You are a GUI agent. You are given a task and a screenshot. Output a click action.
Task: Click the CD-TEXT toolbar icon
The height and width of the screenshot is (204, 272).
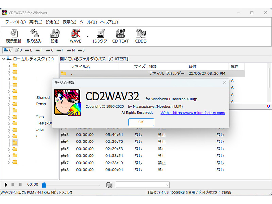click(x=120, y=36)
